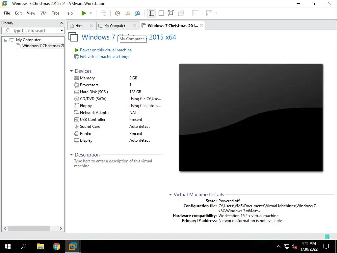Open the Edit menu

tap(18, 13)
